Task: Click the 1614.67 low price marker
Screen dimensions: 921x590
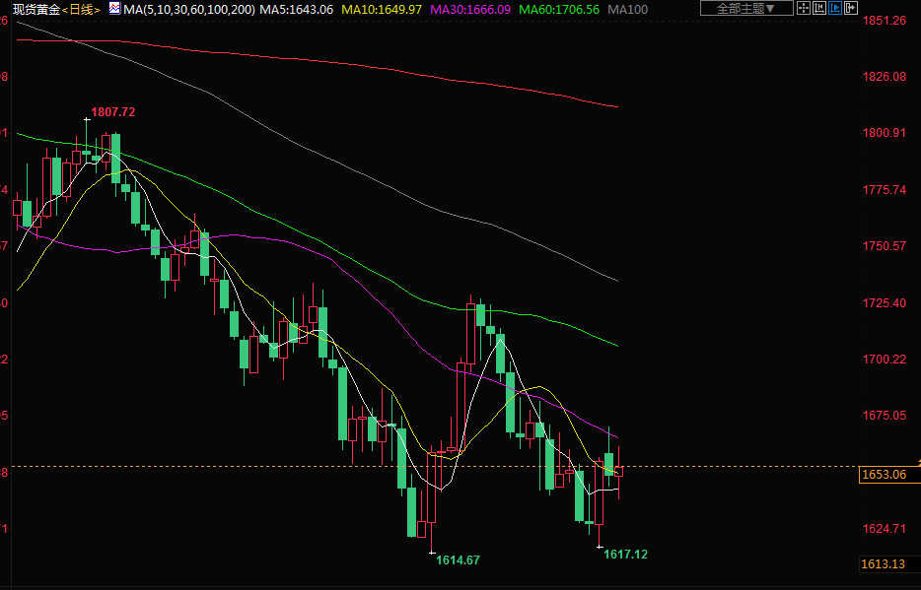Action: 458,560
